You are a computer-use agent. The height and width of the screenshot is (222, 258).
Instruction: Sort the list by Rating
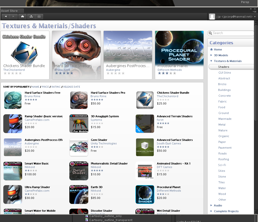56,87
